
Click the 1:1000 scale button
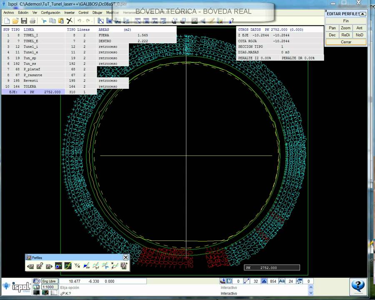point(50,287)
